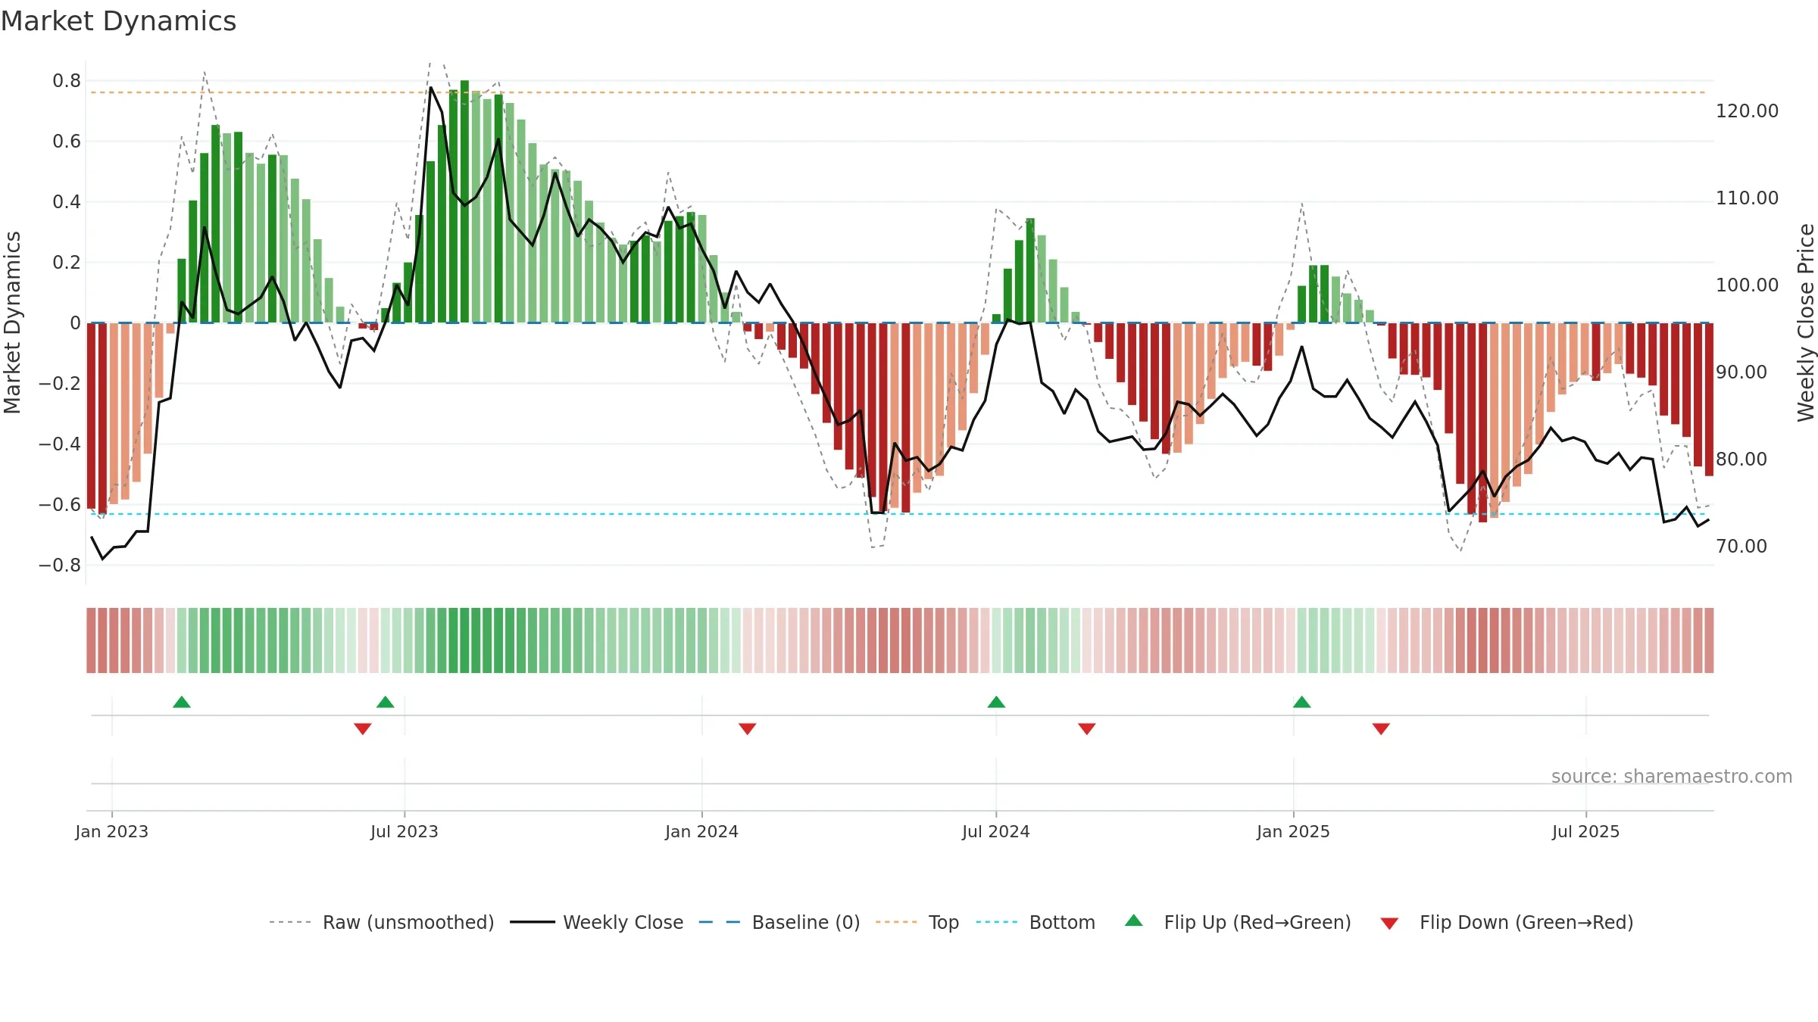1818x1022 pixels.
Task: Click the Jan 2023 x-axis label
Action: (112, 831)
